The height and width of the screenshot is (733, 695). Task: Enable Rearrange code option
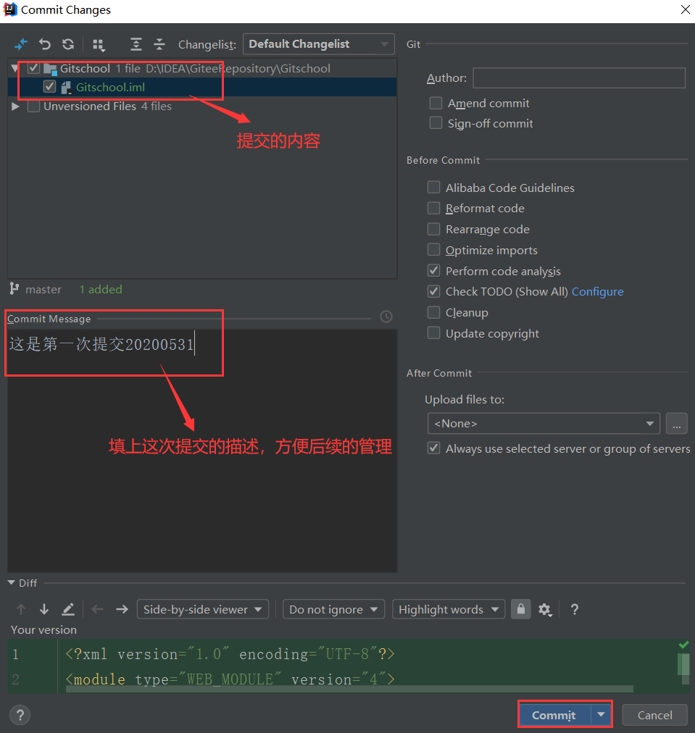click(433, 229)
